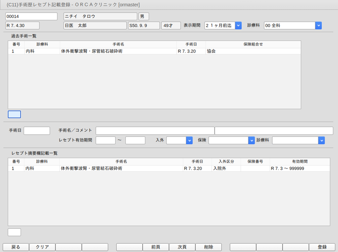Viewport: 338px width, 252px height.
Task: Go to next page with 次頁
Action: pos(182,247)
